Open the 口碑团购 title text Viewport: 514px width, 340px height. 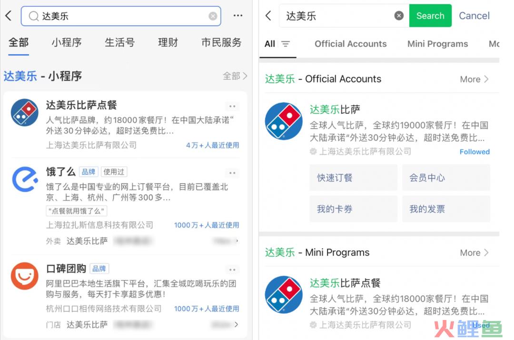click(x=66, y=269)
